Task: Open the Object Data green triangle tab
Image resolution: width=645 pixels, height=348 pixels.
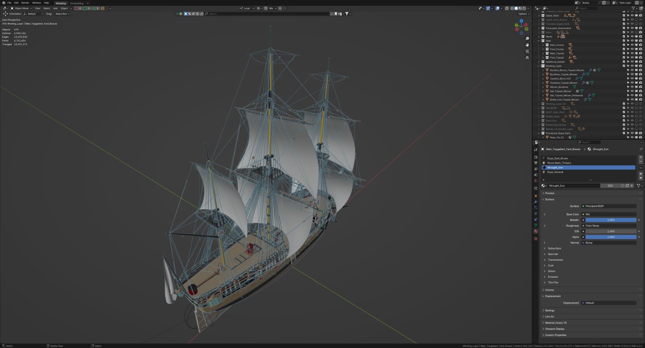Action: click(536, 225)
